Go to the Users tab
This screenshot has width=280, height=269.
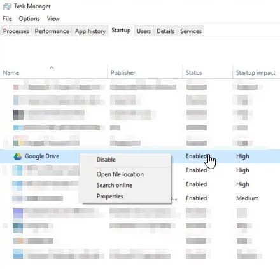(144, 31)
